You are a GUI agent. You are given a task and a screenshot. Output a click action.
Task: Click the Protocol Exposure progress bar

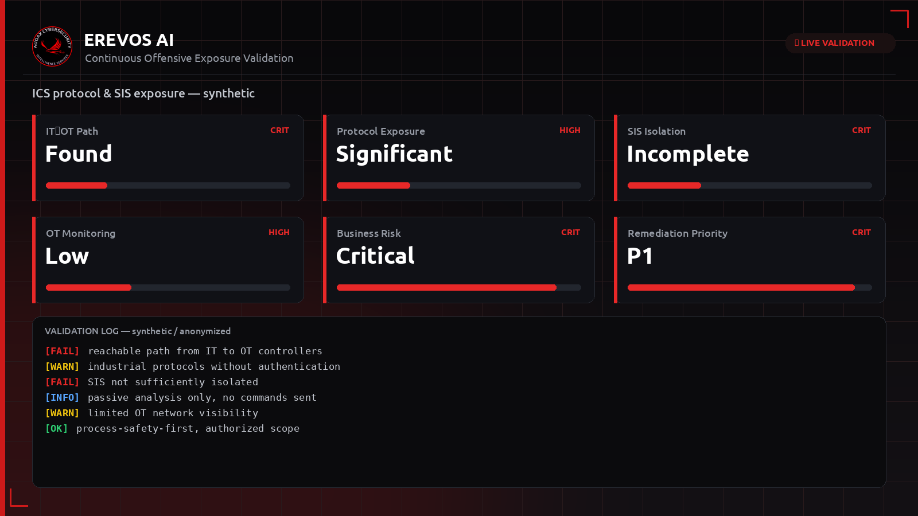point(459,185)
